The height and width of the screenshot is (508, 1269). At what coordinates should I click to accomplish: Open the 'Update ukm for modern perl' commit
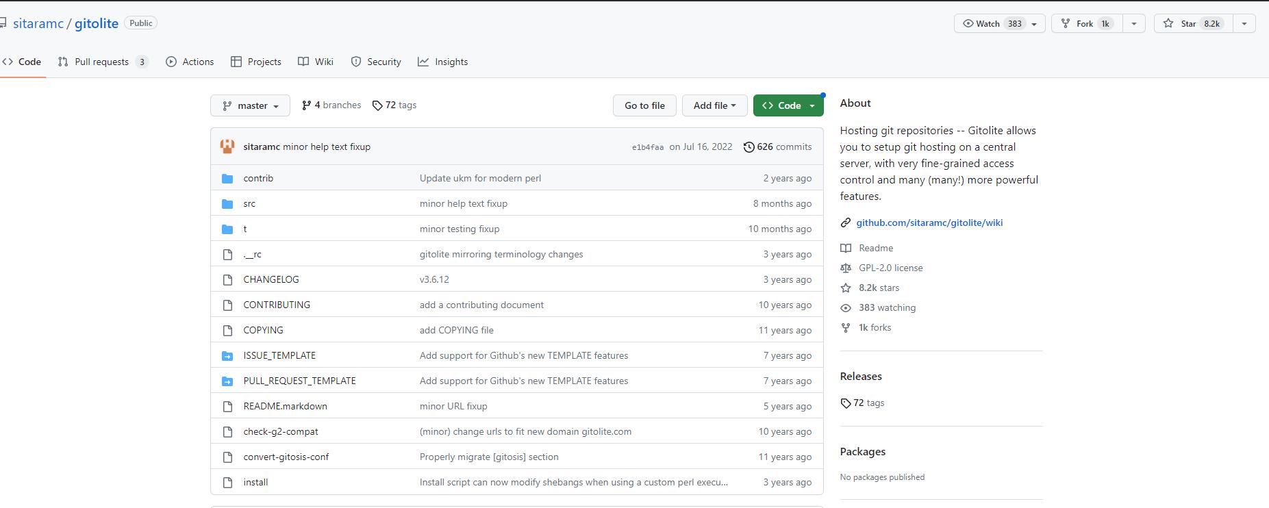[480, 178]
